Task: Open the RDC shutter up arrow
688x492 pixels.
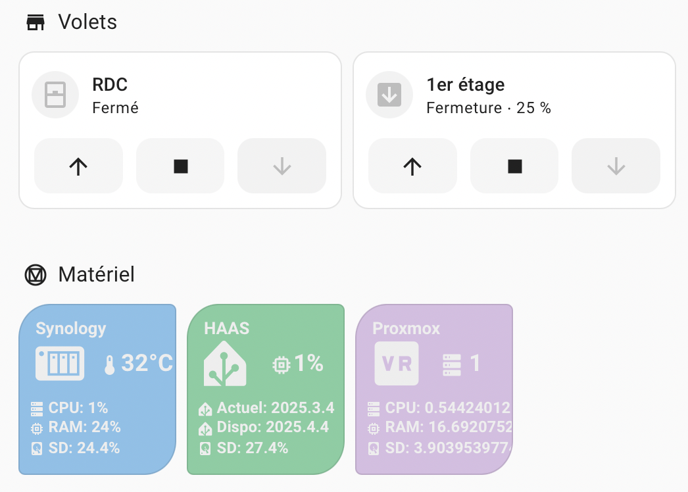Action: tap(78, 166)
